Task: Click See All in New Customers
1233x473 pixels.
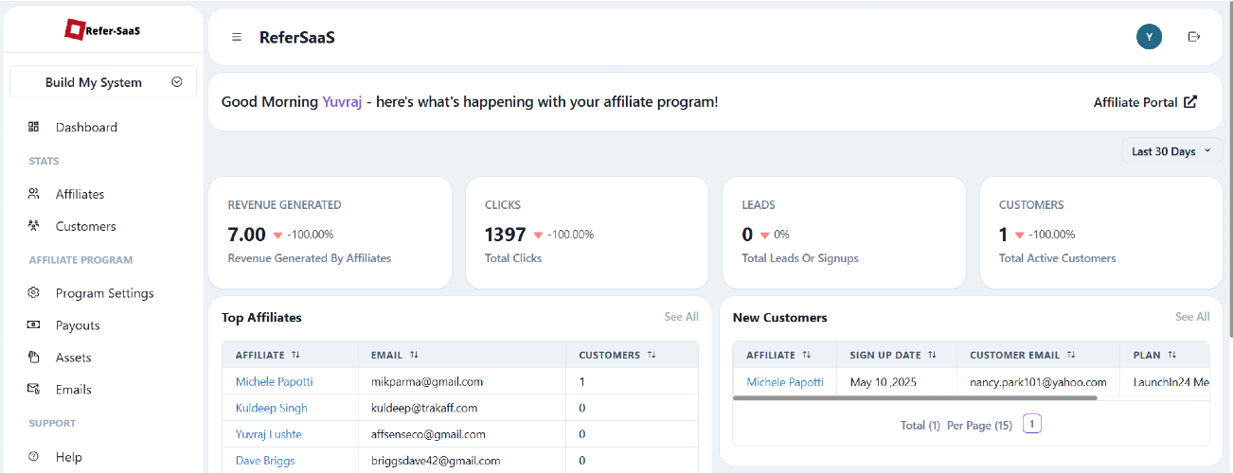Action: 1192,317
